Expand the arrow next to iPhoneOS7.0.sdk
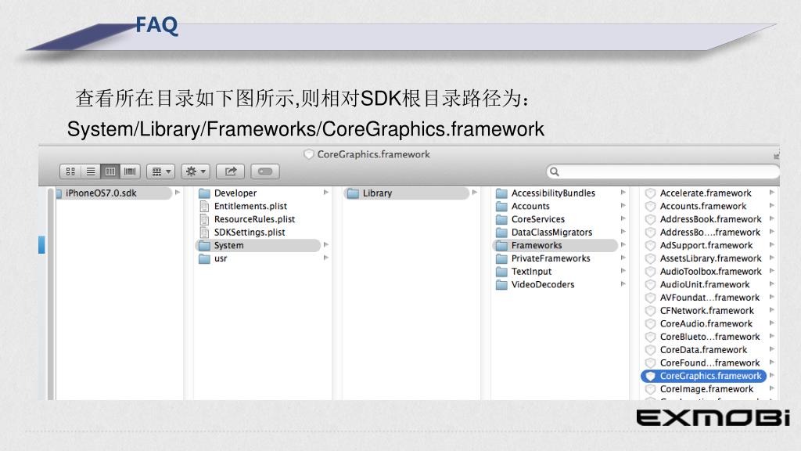This screenshot has height=451, width=801. pos(178,193)
